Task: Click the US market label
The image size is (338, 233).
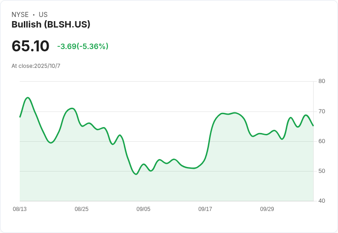Action: pyautogui.click(x=43, y=15)
